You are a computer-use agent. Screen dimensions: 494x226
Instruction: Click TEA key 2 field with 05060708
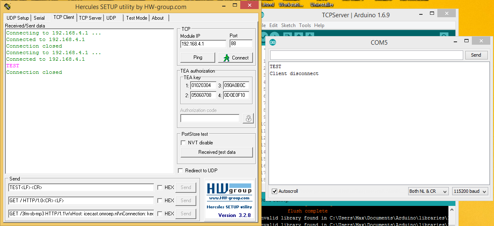point(202,96)
